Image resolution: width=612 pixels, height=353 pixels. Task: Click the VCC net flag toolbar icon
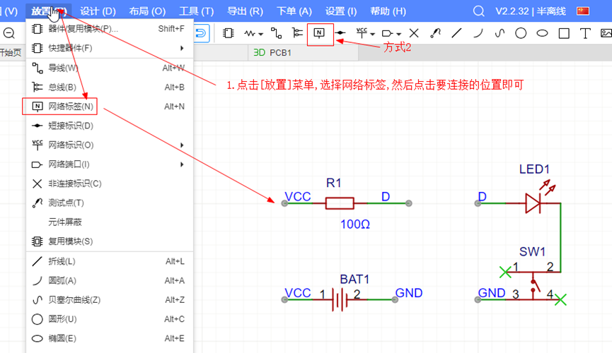[362, 33]
